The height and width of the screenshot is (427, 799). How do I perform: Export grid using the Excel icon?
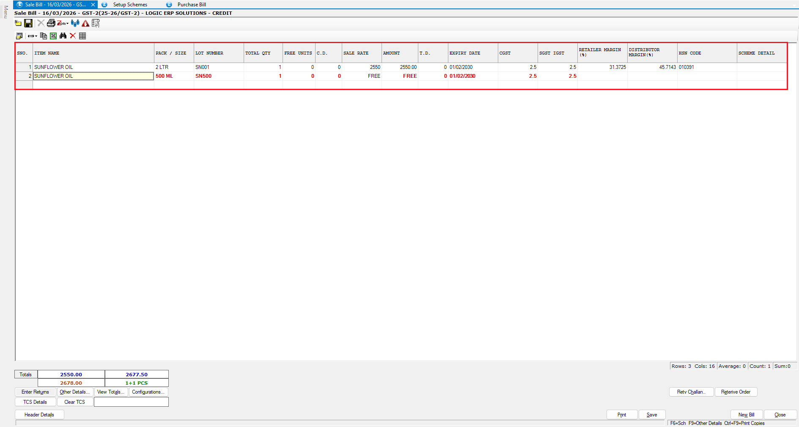pyautogui.click(x=53, y=36)
